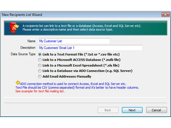Click the red mailbox wizard icon
This screenshot has height=128, width=171.
click(14, 27)
